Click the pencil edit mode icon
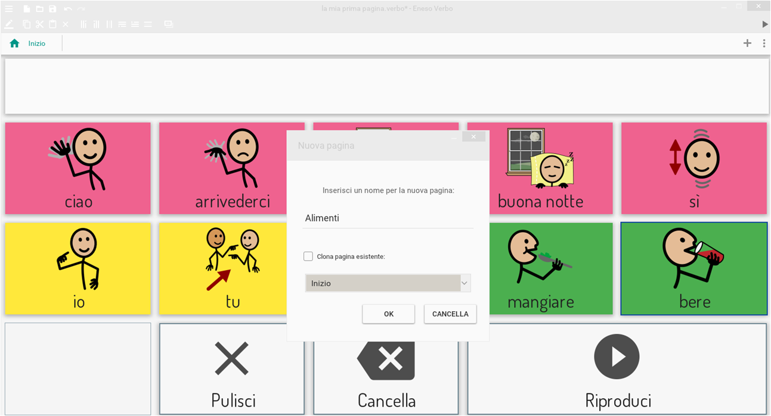The image size is (771, 416). [9, 24]
